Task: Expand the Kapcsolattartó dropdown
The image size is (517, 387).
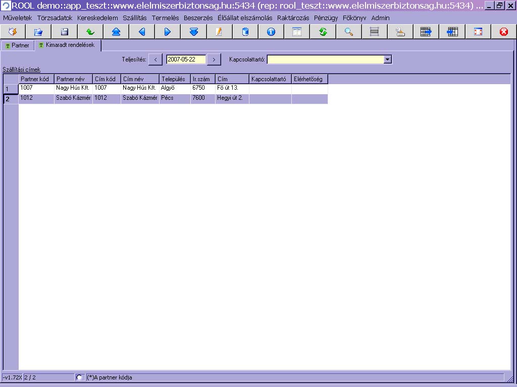Action: point(387,59)
